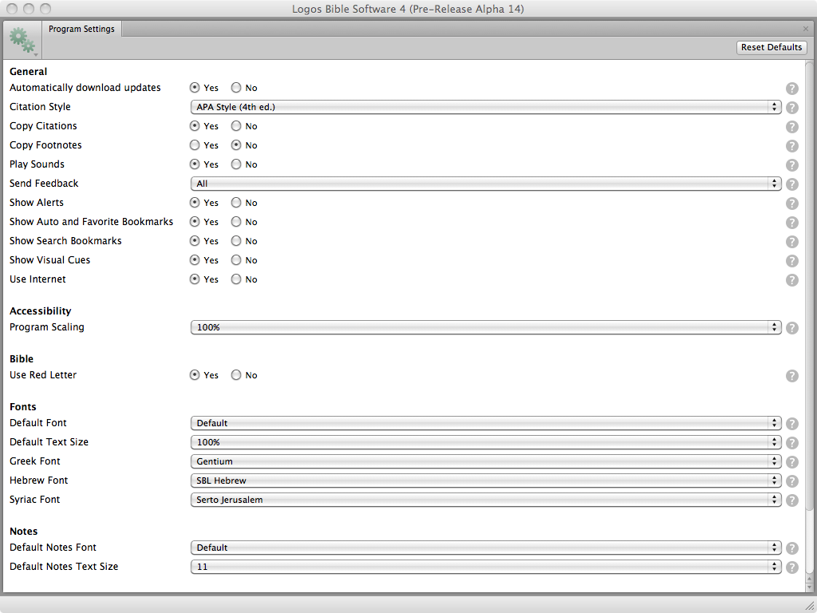Click help icon for Copy Citations
Viewport: 817px width, 613px height.
[x=792, y=127]
